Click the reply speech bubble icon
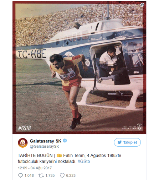The width and height of the screenshot is (159, 180). click(20, 175)
